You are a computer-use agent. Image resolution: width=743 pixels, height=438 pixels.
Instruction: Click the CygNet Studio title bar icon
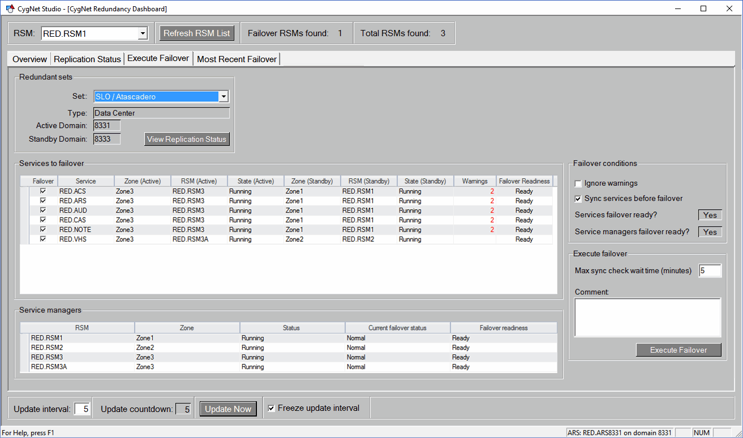point(9,8)
